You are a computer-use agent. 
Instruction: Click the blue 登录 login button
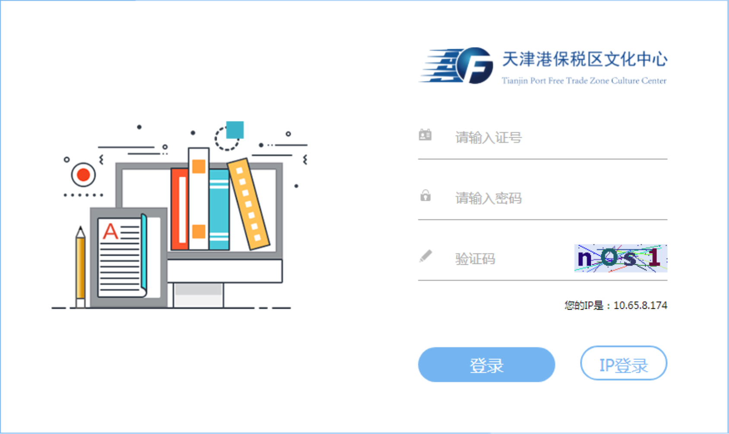tap(486, 364)
